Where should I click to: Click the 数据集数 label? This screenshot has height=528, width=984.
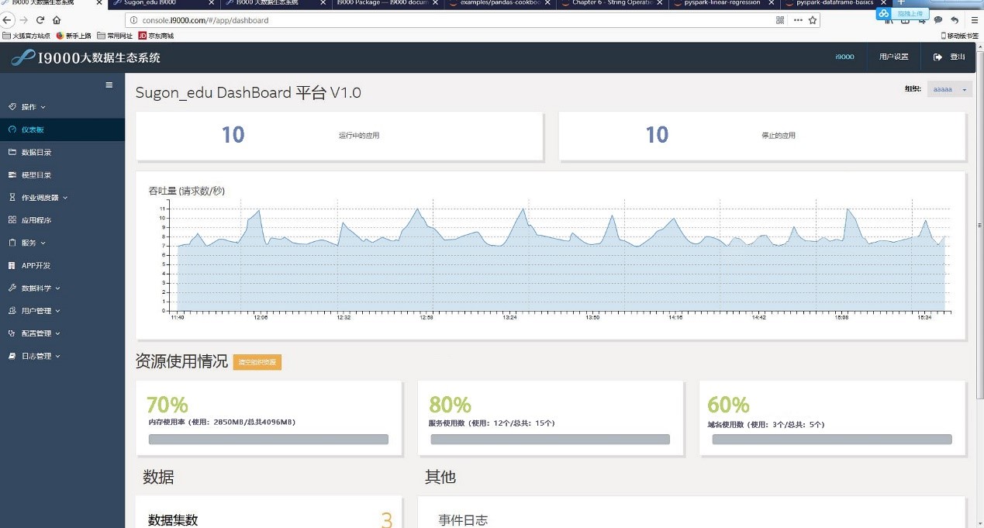point(173,520)
